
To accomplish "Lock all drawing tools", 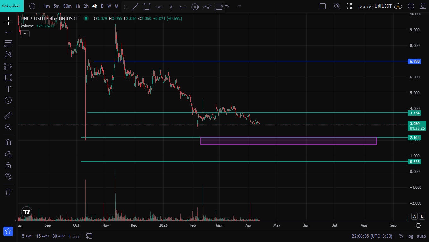I will coord(8,165).
